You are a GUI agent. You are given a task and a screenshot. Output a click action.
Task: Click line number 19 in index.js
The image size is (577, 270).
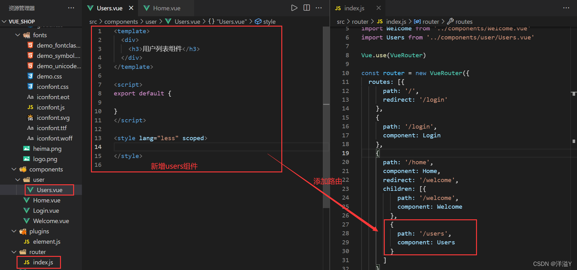pyautogui.click(x=345, y=153)
